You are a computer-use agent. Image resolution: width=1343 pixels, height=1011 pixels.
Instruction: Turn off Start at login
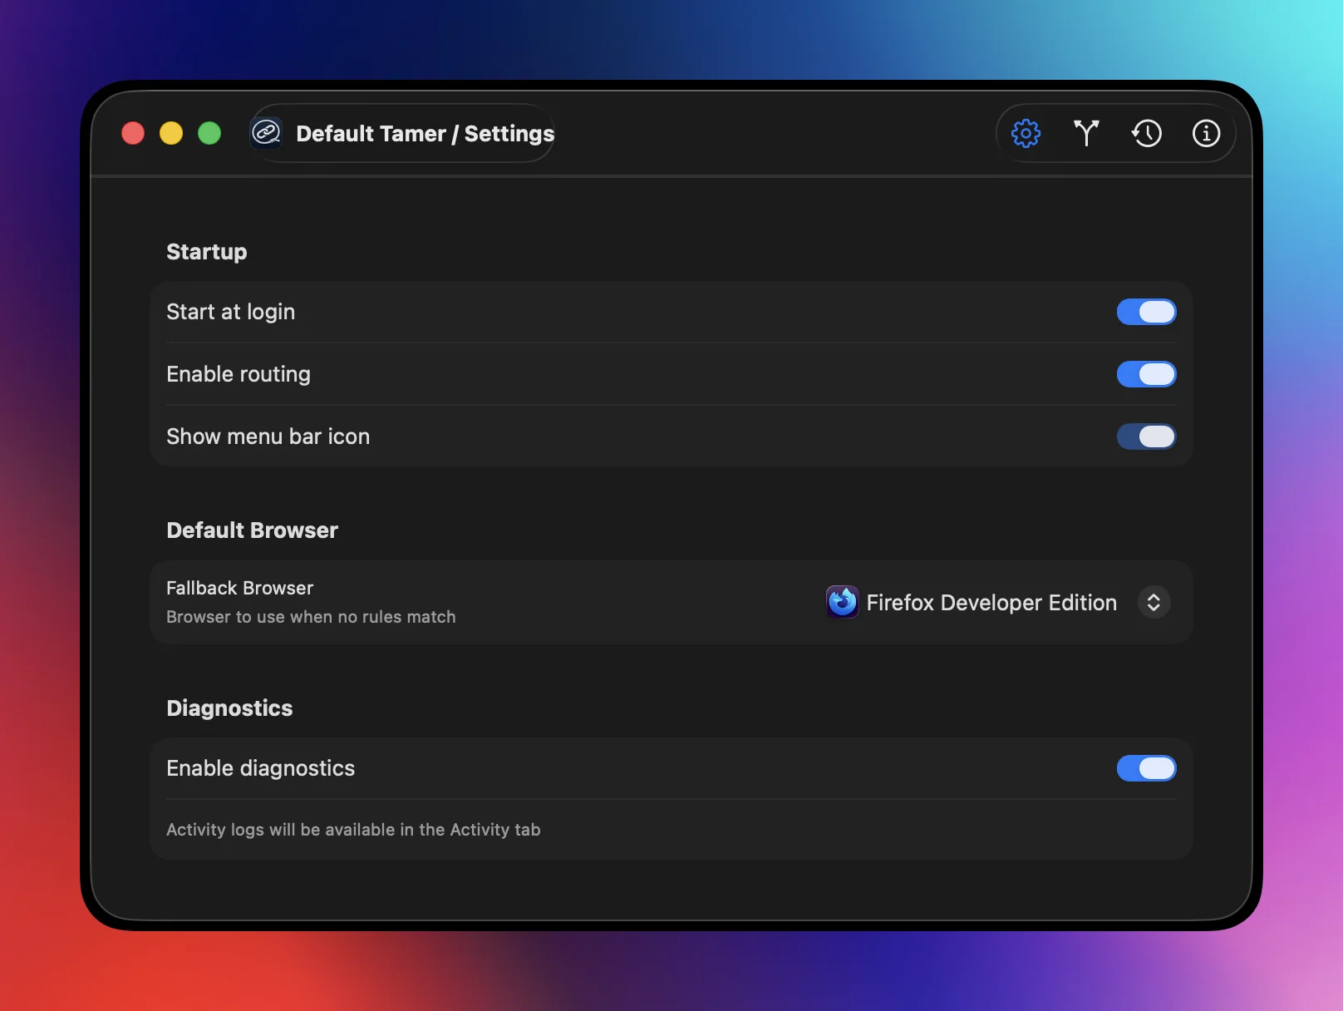[1146, 312]
